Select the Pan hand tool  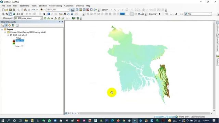tap(10, 14)
